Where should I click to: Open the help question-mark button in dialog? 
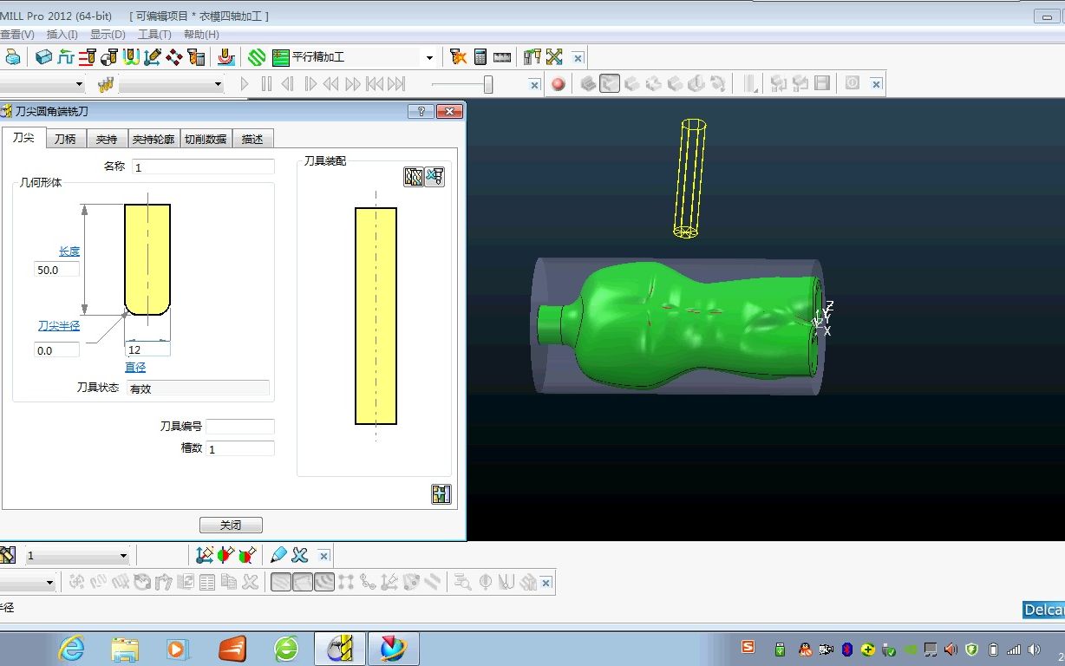[421, 112]
